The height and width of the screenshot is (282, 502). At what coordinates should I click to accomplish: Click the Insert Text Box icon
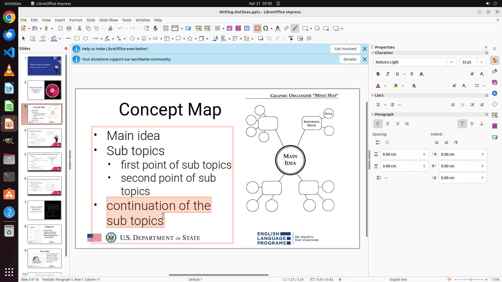tap(257, 28)
